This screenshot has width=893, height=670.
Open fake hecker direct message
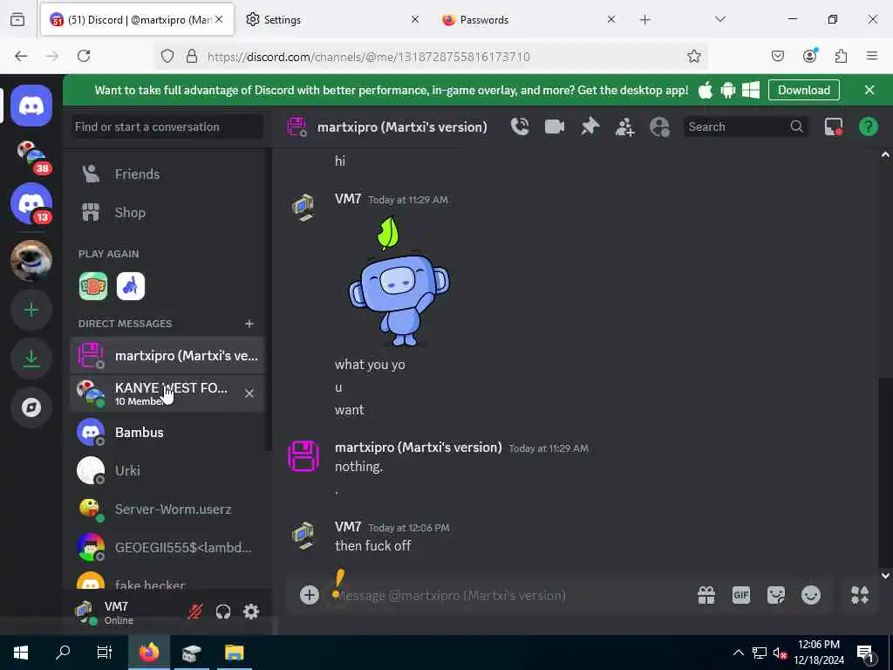tap(167, 581)
